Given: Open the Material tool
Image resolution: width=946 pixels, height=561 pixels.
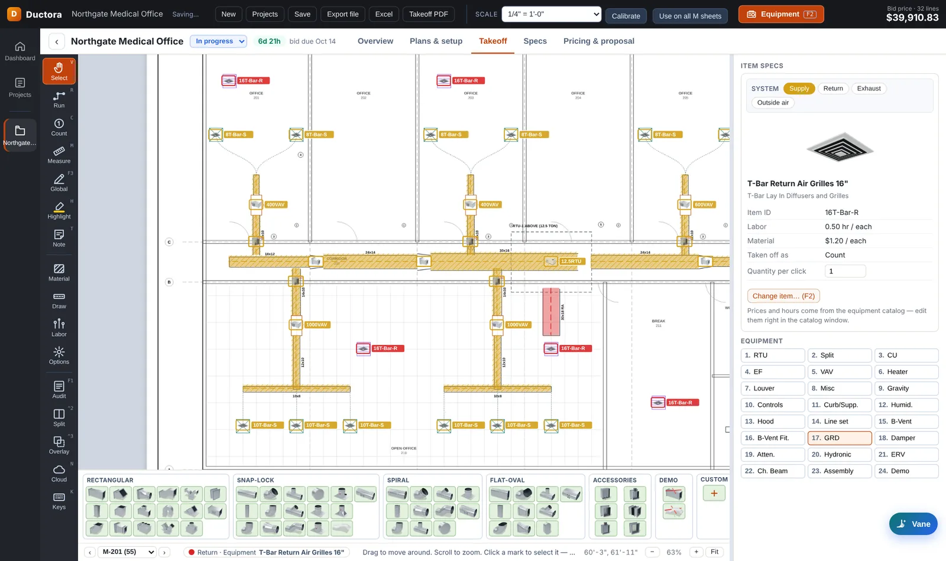Looking at the screenshot, I should [x=59, y=272].
